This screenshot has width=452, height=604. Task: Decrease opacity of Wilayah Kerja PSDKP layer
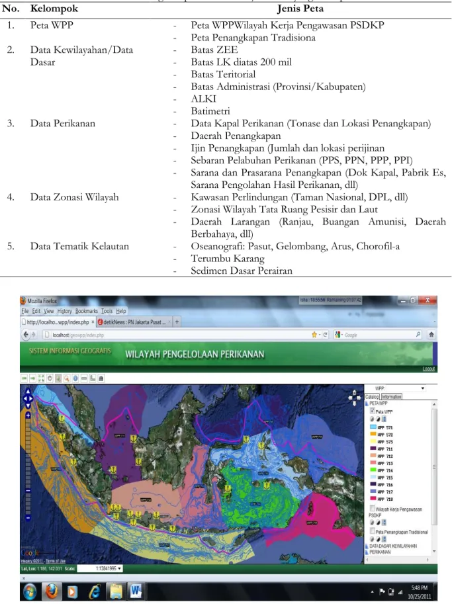tap(372, 523)
